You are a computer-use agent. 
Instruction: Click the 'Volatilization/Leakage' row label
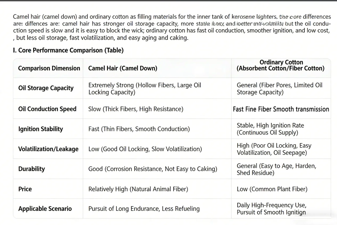coord(48,149)
